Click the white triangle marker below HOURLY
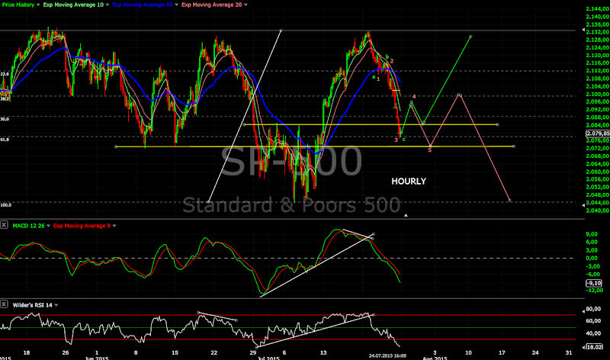The width and height of the screenshot is (610, 360). [406, 215]
